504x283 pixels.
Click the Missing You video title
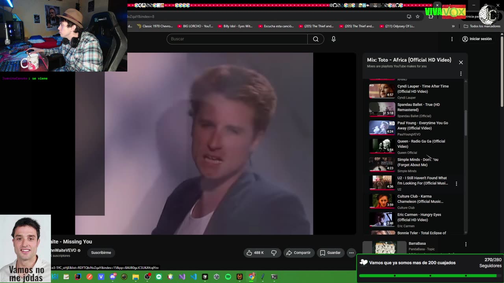(72, 242)
